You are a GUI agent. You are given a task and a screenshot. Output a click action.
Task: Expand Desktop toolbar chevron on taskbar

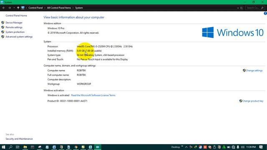(x=182, y=146)
